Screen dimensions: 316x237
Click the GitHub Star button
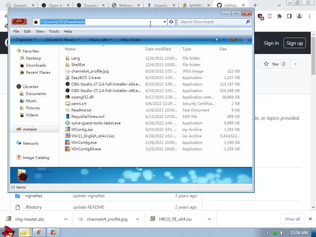click(x=275, y=64)
